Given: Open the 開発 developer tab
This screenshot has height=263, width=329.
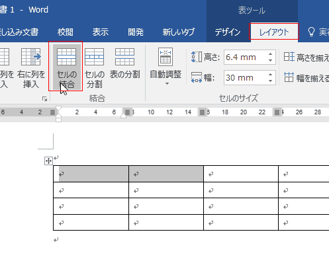Looking at the screenshot, I should pos(136,32).
